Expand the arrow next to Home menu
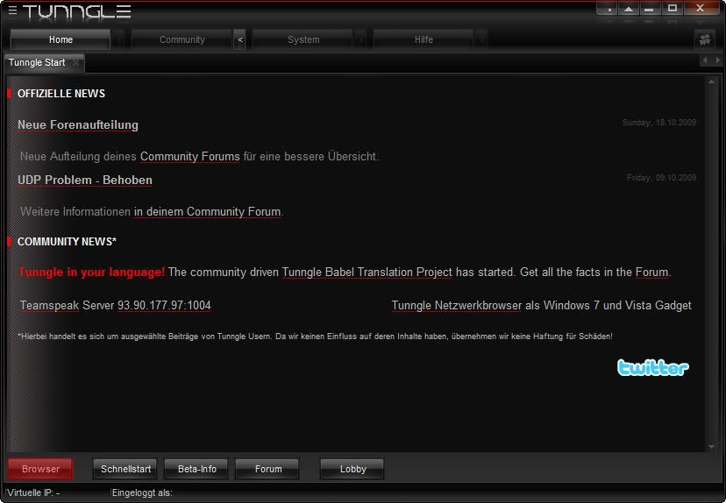726x503 pixels. [119, 39]
